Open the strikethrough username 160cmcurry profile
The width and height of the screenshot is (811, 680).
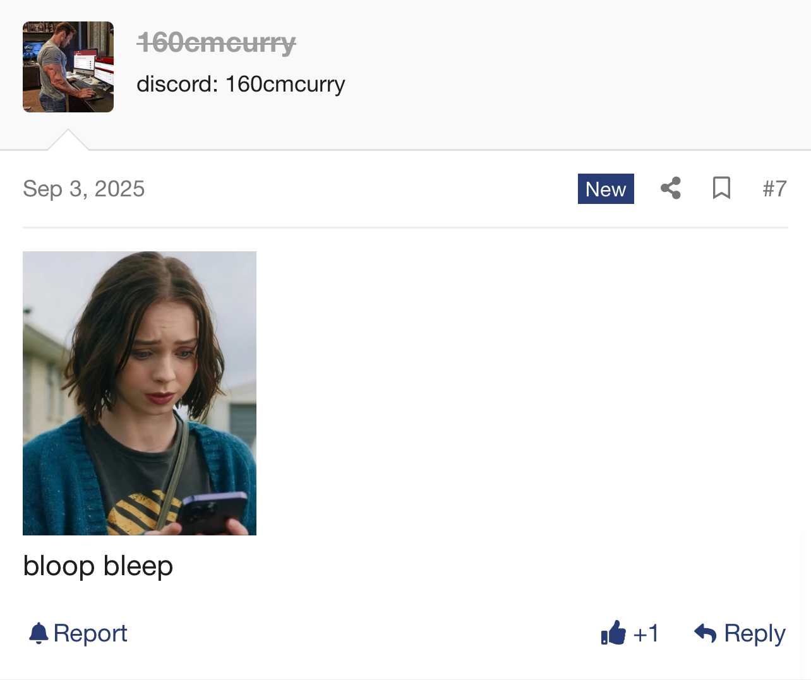click(x=216, y=44)
